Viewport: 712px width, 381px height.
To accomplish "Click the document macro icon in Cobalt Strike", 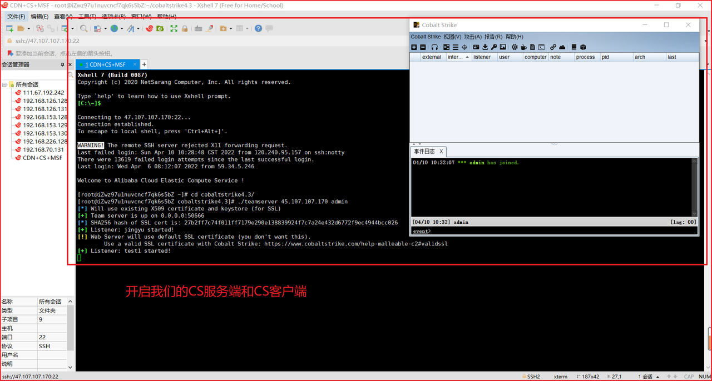I will tap(532, 47).
